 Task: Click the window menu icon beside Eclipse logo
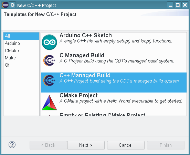[x=12, y=5]
